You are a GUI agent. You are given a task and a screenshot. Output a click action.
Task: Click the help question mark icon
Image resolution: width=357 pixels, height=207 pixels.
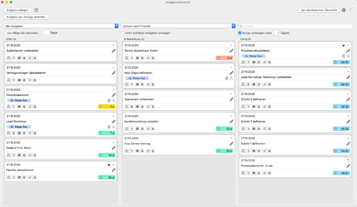tap(350, 10)
